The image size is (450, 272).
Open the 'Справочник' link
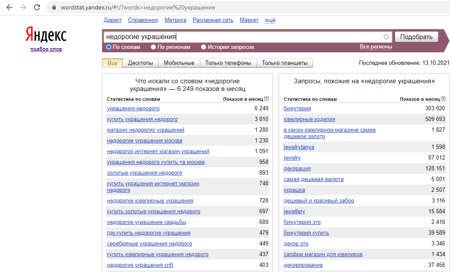[143, 20]
